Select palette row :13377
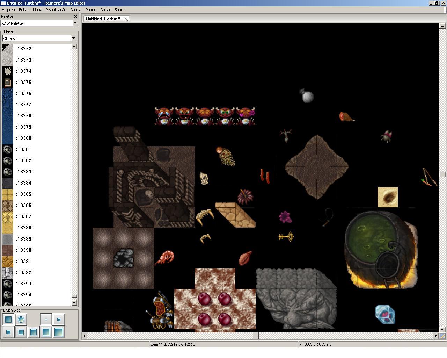 (x=37, y=105)
